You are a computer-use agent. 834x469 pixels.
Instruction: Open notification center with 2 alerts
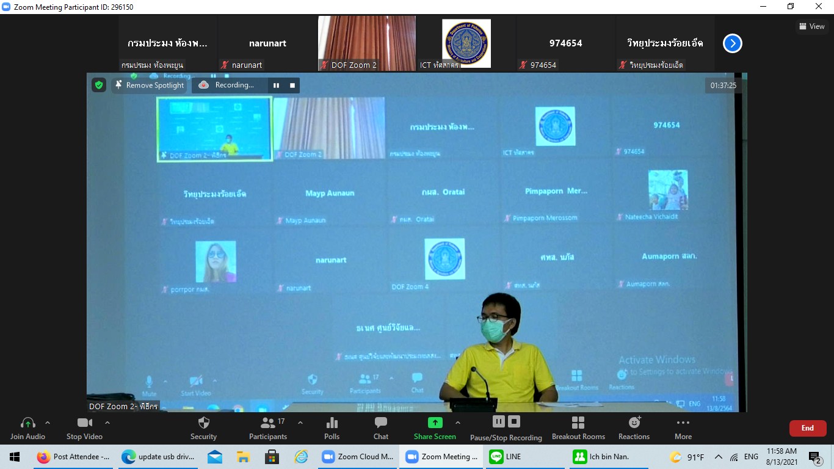(815, 457)
